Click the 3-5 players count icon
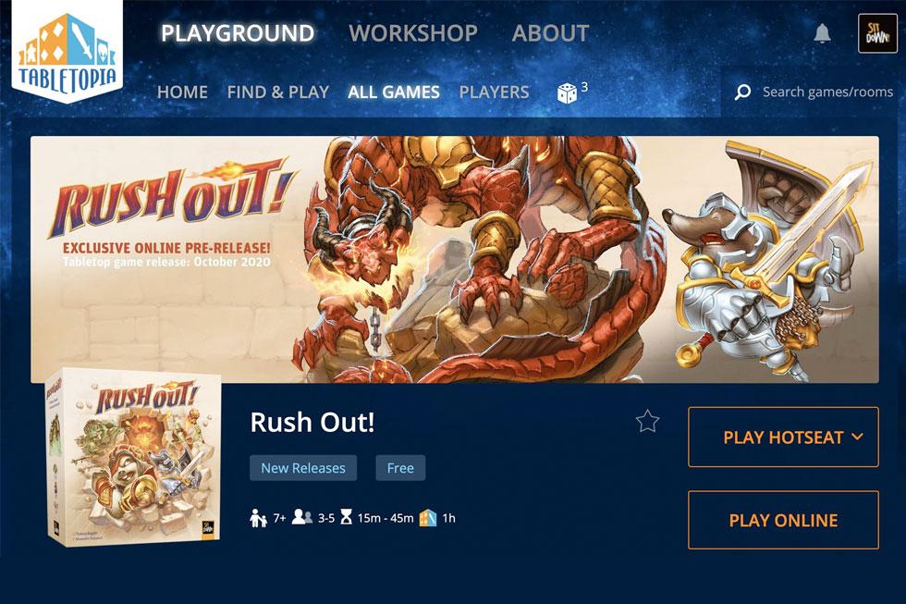 [301, 517]
